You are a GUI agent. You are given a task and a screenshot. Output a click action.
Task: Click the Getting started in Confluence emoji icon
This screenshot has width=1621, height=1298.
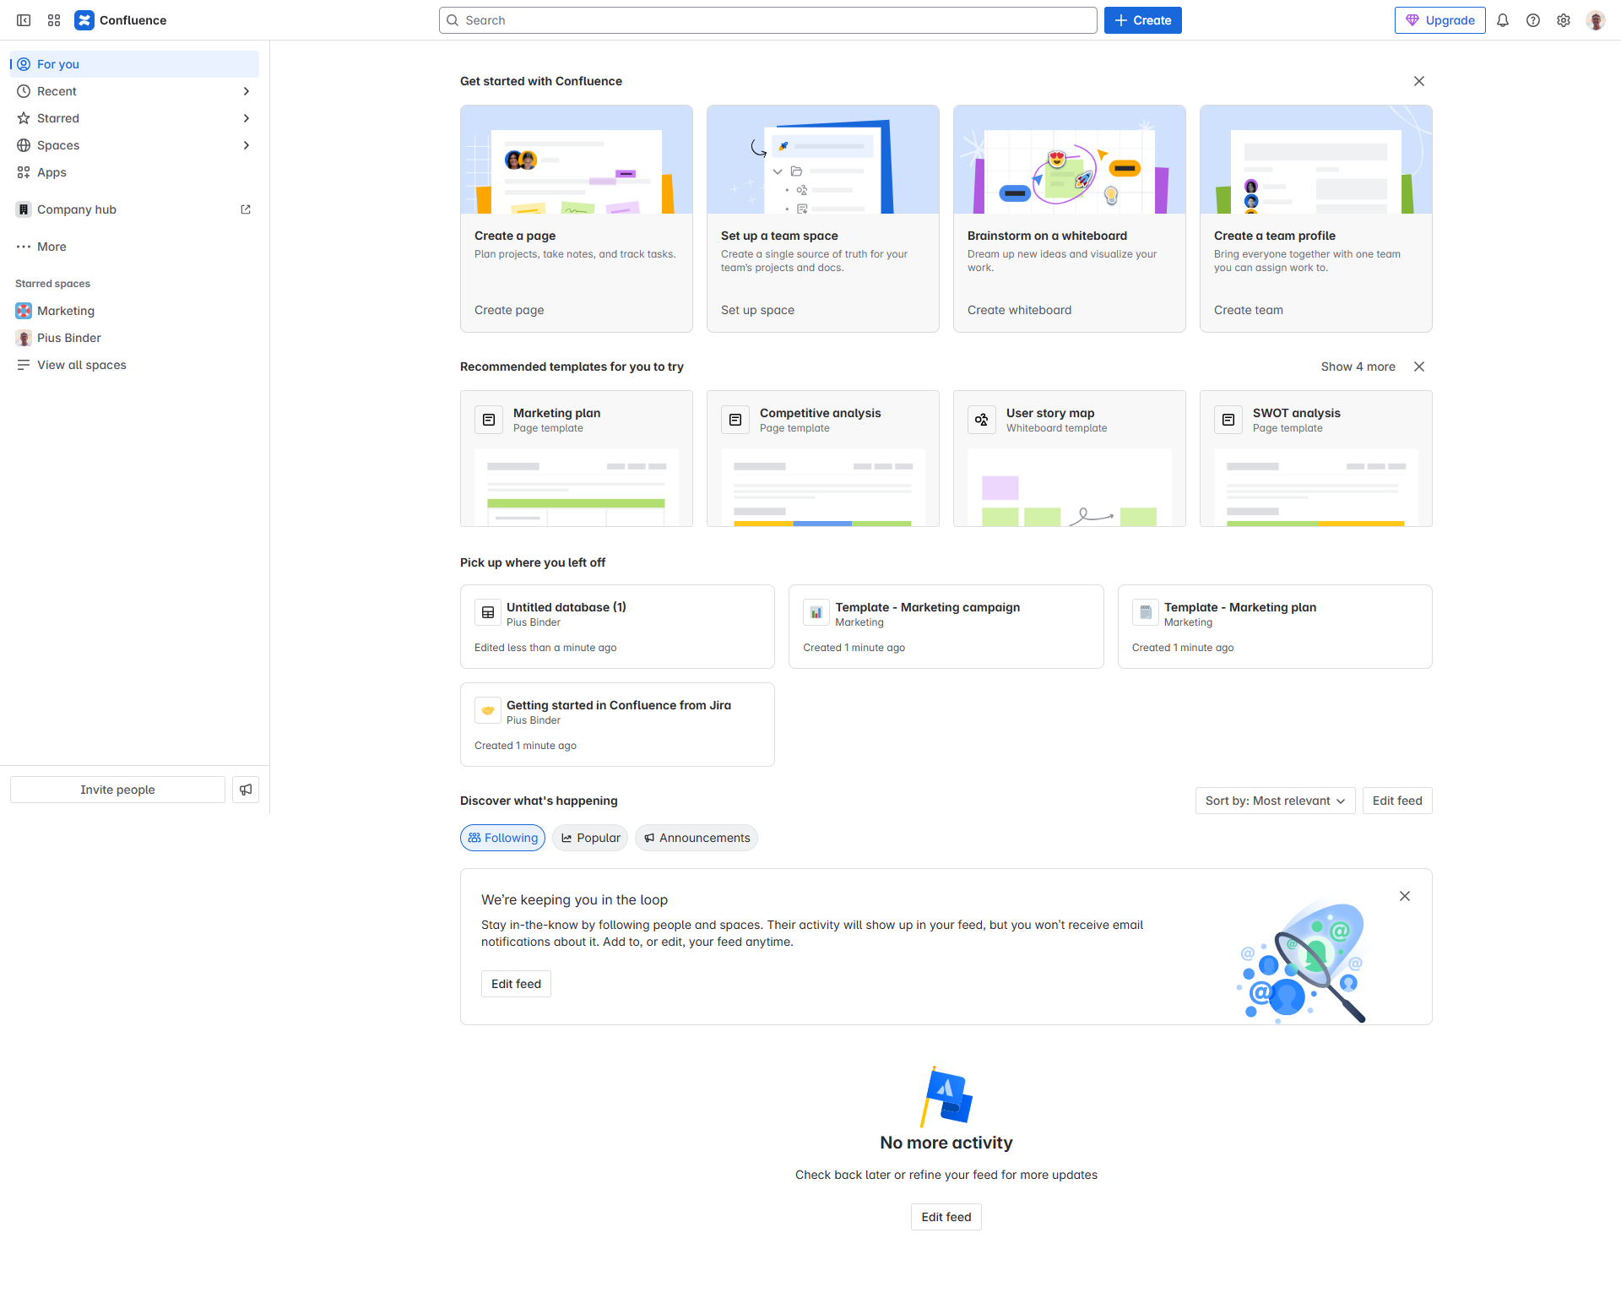(x=488, y=711)
